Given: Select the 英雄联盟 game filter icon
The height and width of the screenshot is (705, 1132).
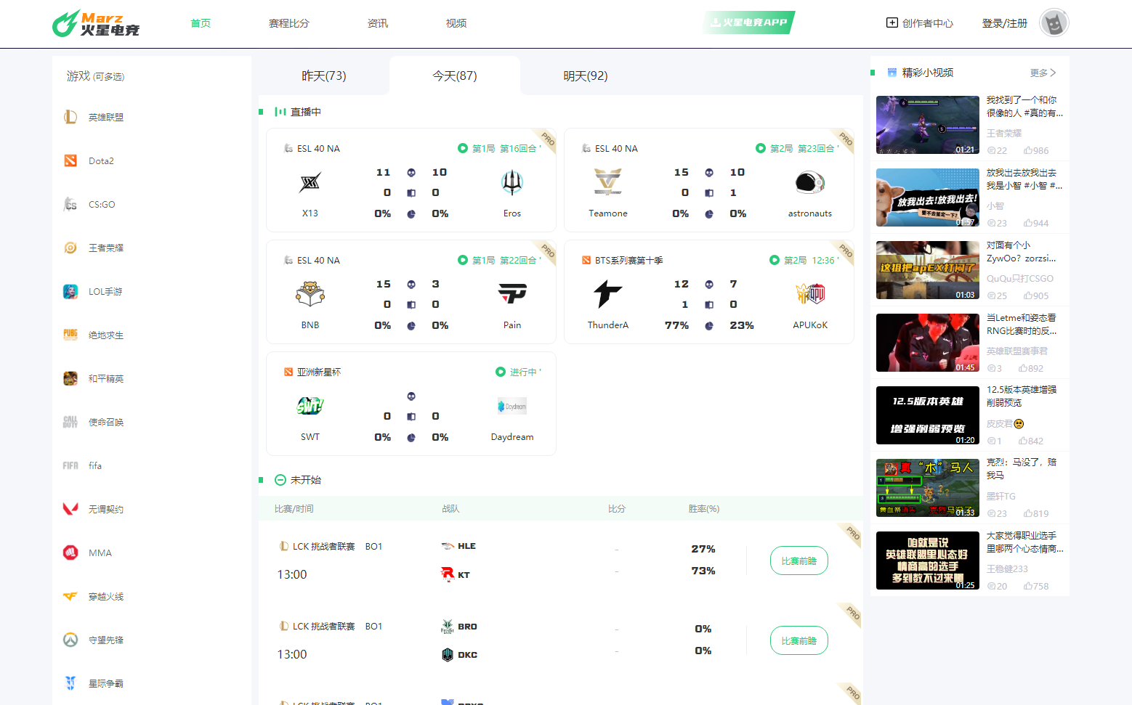Looking at the screenshot, I should (x=70, y=116).
